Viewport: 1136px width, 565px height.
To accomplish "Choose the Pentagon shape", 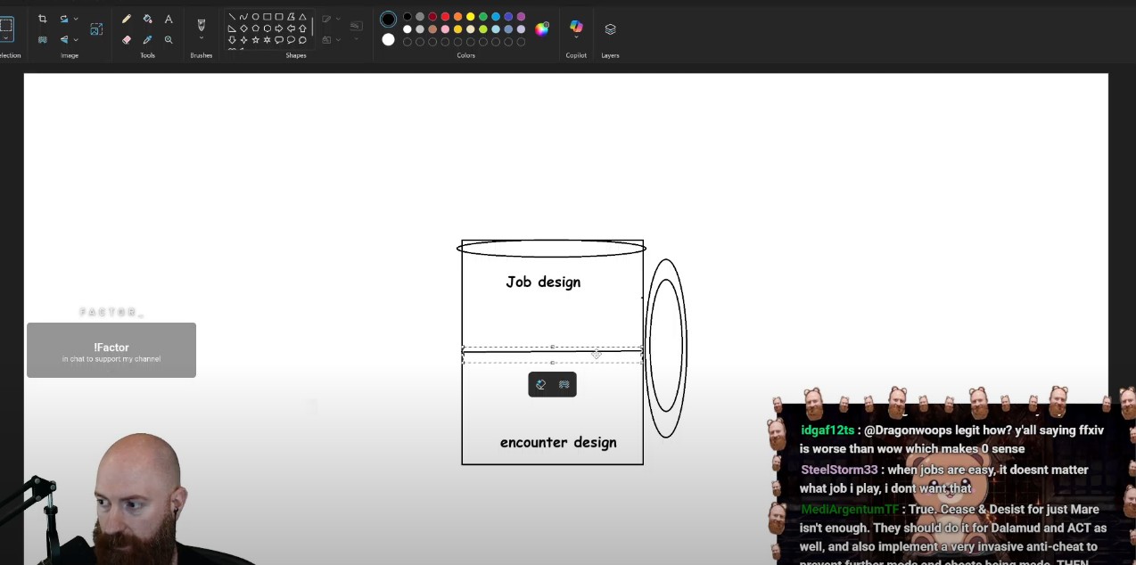I will (x=255, y=29).
